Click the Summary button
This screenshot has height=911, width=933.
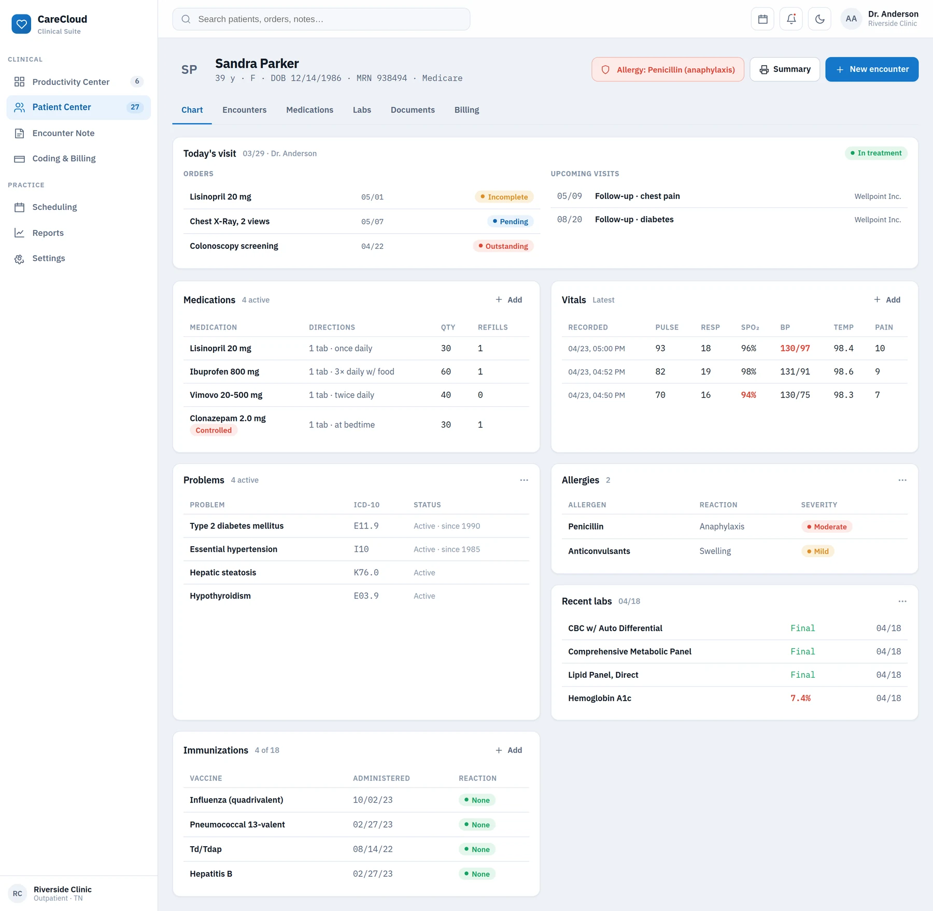(785, 69)
